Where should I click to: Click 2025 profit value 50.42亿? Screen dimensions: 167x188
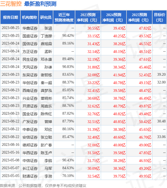(x=145, y=122)
